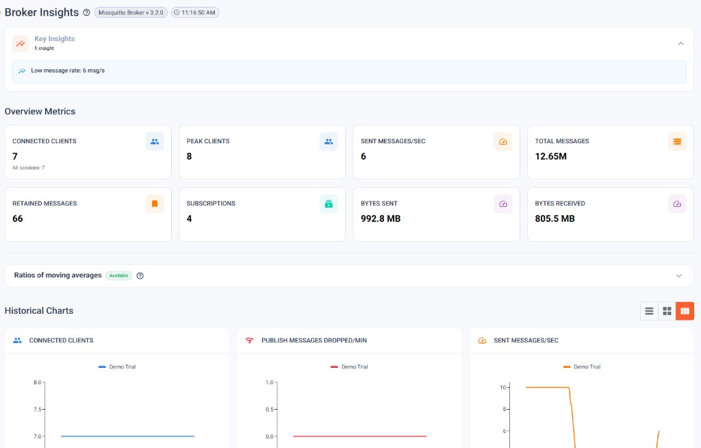Click the 'All sessions: 7' label
Screen dimensions: 701x448
[x=28, y=168]
